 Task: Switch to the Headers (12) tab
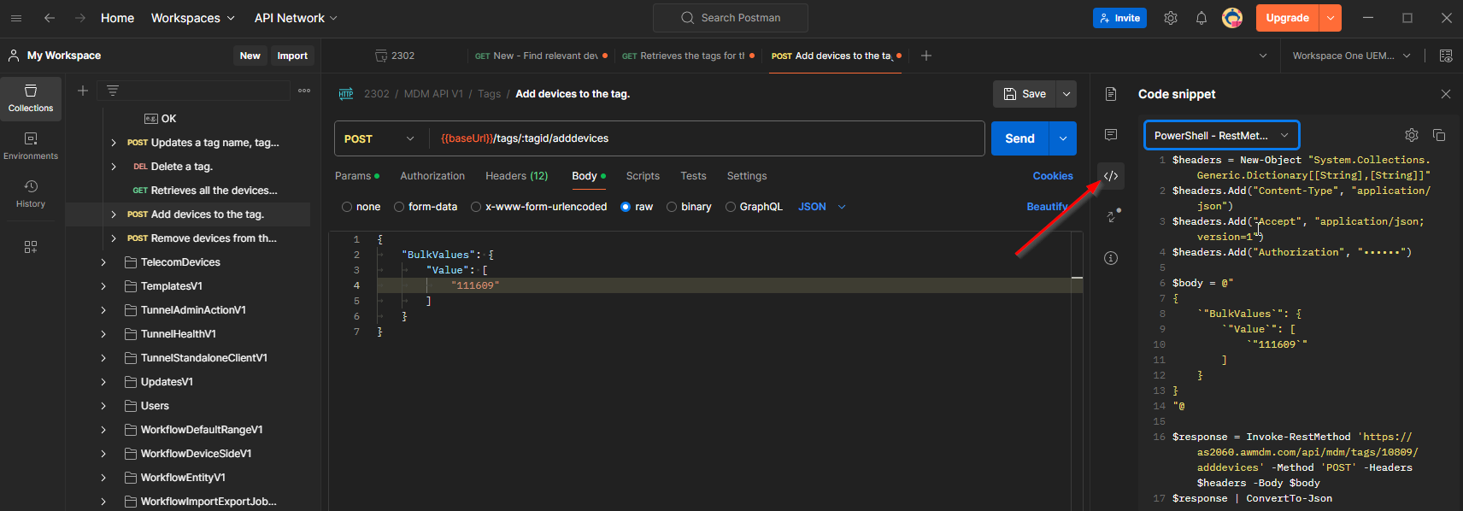(517, 176)
